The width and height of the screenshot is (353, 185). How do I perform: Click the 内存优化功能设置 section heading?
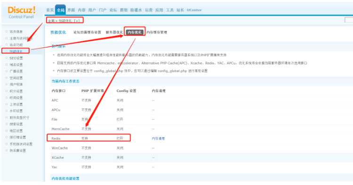(x=65, y=178)
